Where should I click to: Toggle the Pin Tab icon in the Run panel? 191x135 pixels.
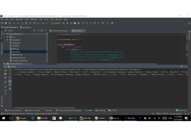click(5, 87)
